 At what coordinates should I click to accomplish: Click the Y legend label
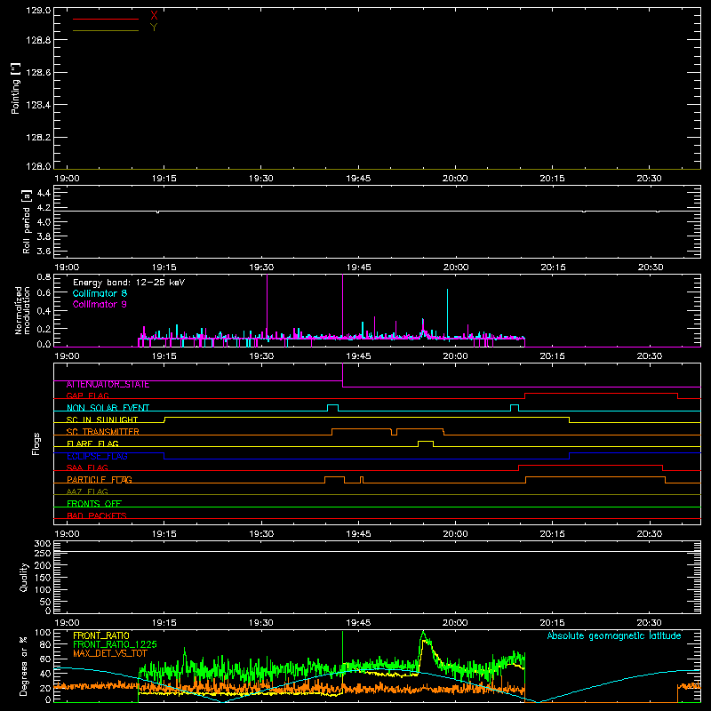(154, 28)
